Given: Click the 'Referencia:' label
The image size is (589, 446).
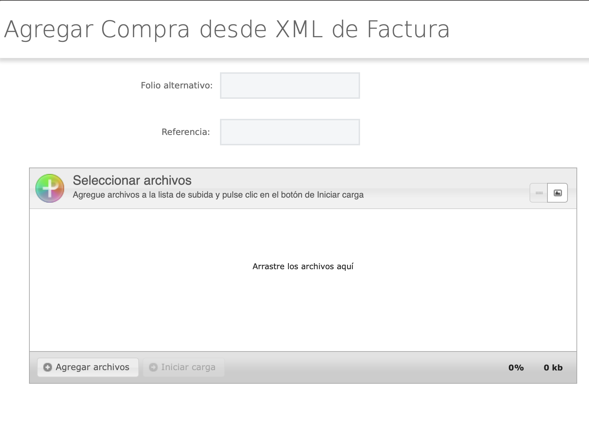Looking at the screenshot, I should pyautogui.click(x=186, y=132).
